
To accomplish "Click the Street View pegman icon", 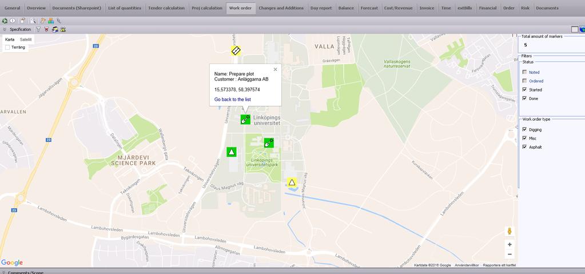I will (x=510, y=231).
